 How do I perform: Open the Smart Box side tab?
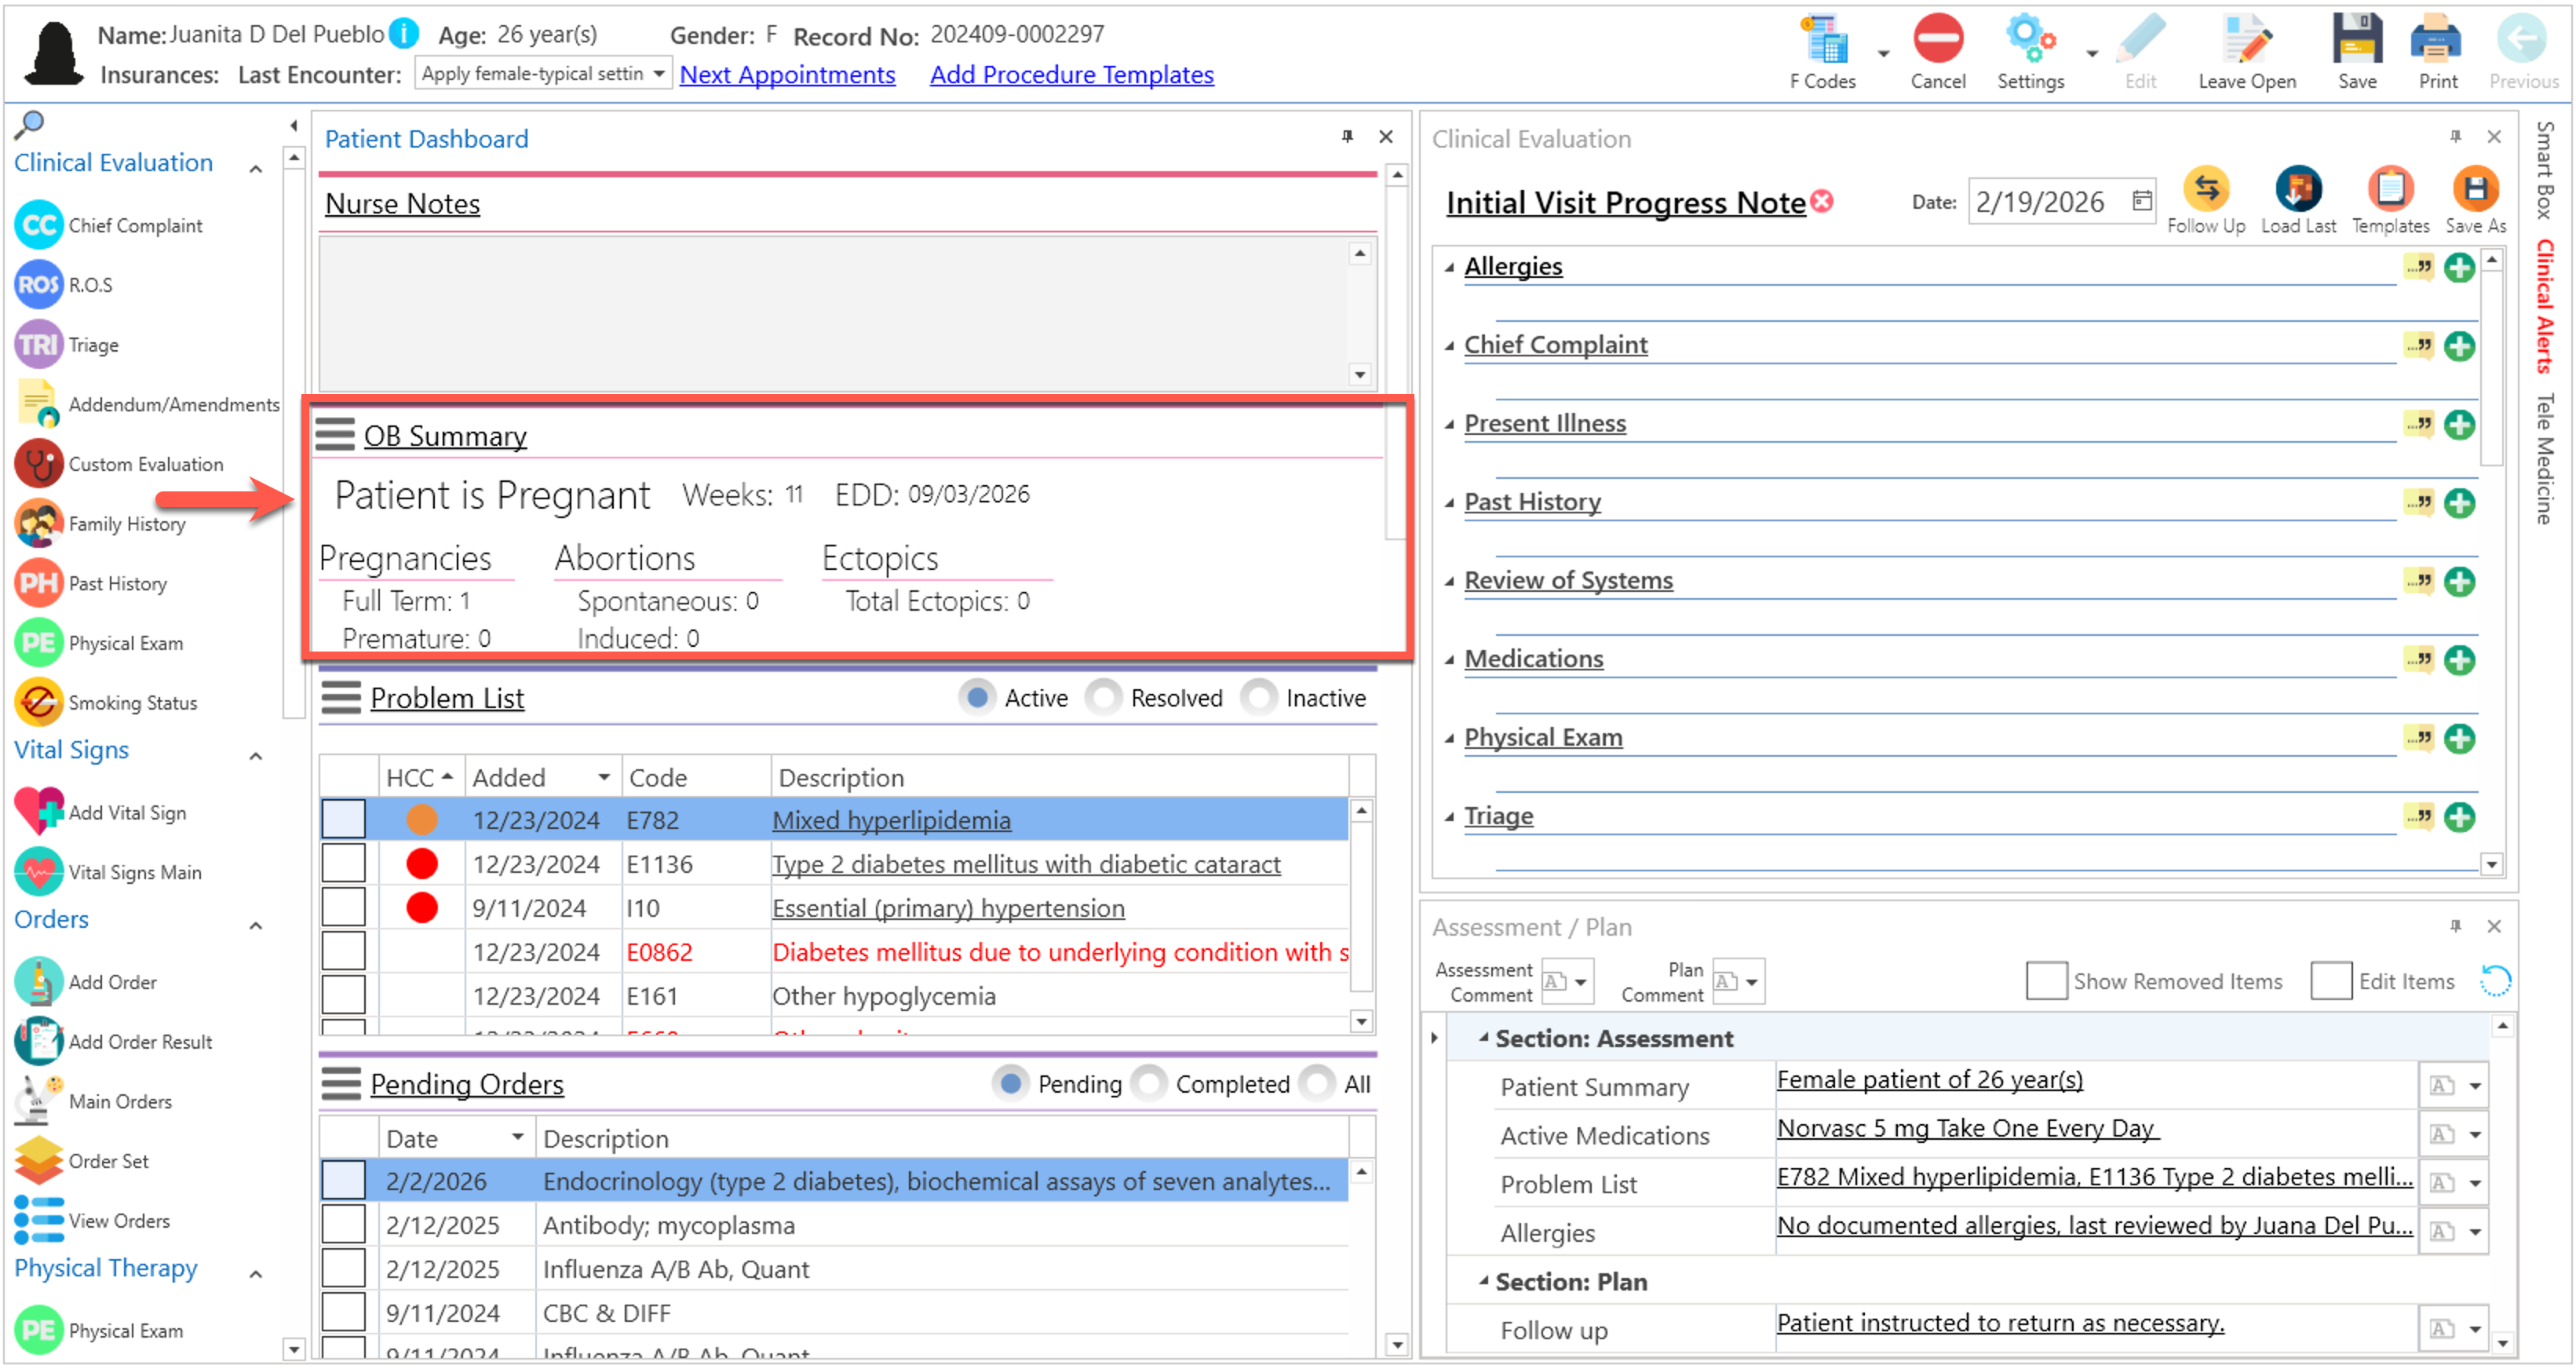[2544, 170]
